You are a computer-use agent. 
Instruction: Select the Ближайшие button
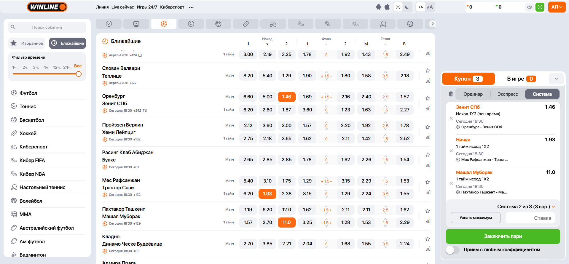tap(68, 43)
